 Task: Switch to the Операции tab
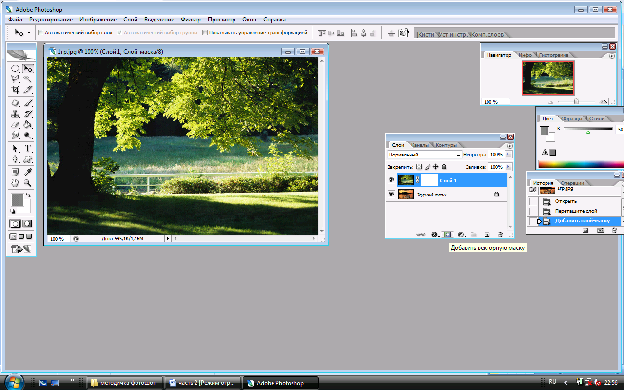(572, 183)
